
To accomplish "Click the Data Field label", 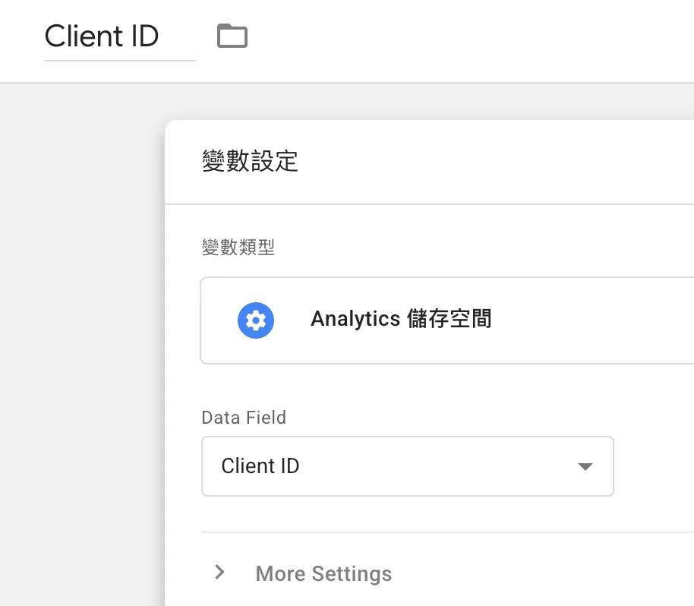I will [244, 418].
